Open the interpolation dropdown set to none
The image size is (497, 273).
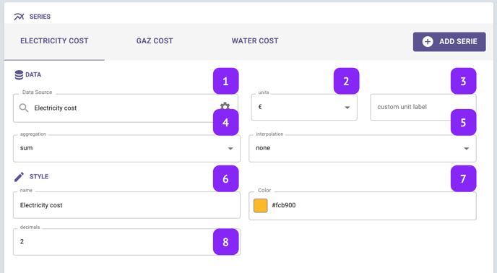click(363, 148)
